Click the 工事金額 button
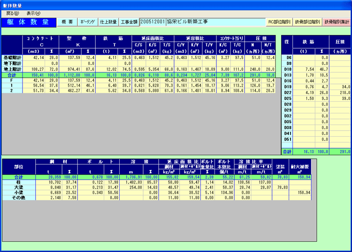The width and height of the screenshot is (352, 252). [129, 22]
